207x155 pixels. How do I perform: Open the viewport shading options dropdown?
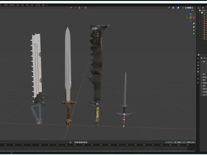pos(194,8)
